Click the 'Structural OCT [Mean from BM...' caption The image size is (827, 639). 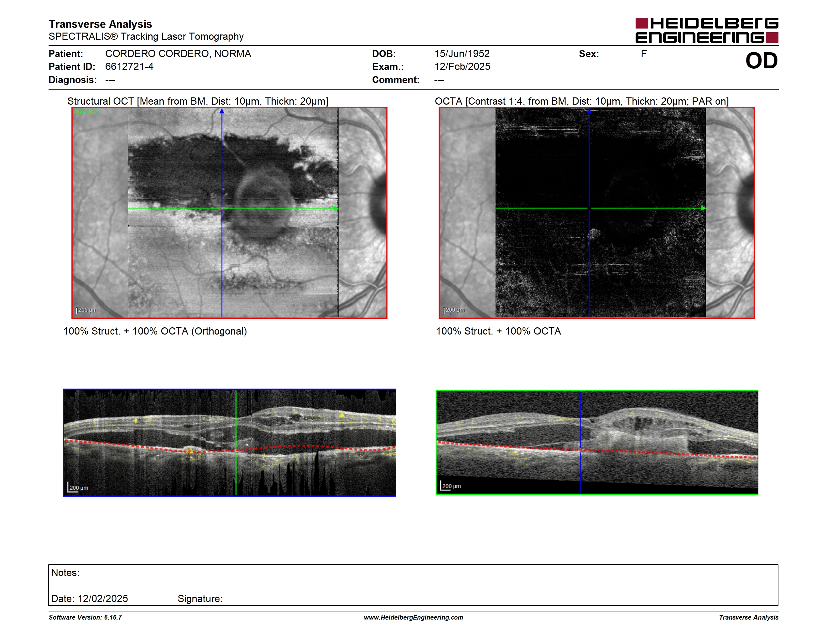(x=198, y=101)
